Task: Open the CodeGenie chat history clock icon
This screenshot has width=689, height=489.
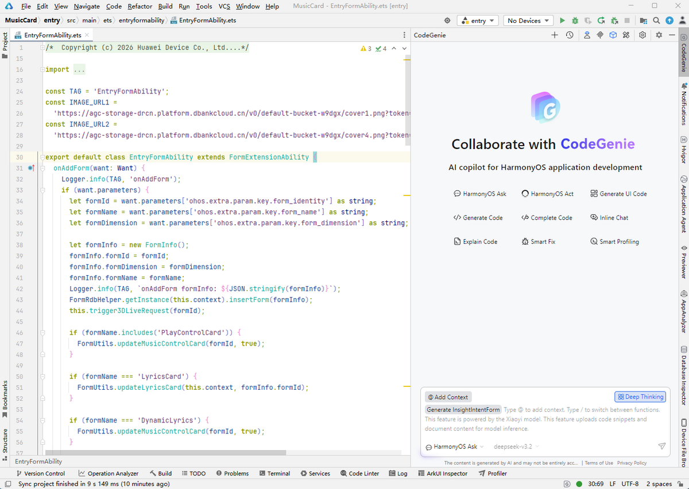Action: 569,35
